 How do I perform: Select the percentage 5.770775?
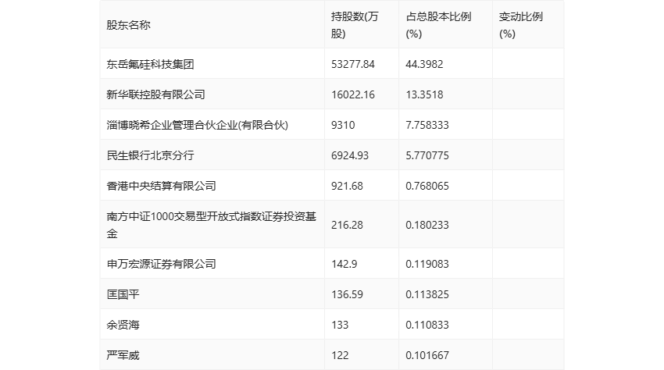pyautogui.click(x=427, y=155)
